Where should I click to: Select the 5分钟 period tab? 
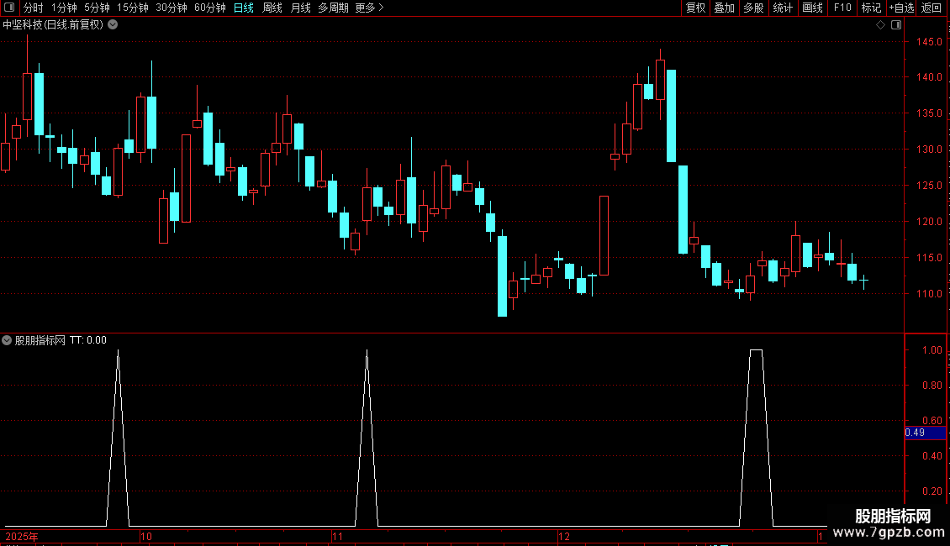(x=97, y=8)
